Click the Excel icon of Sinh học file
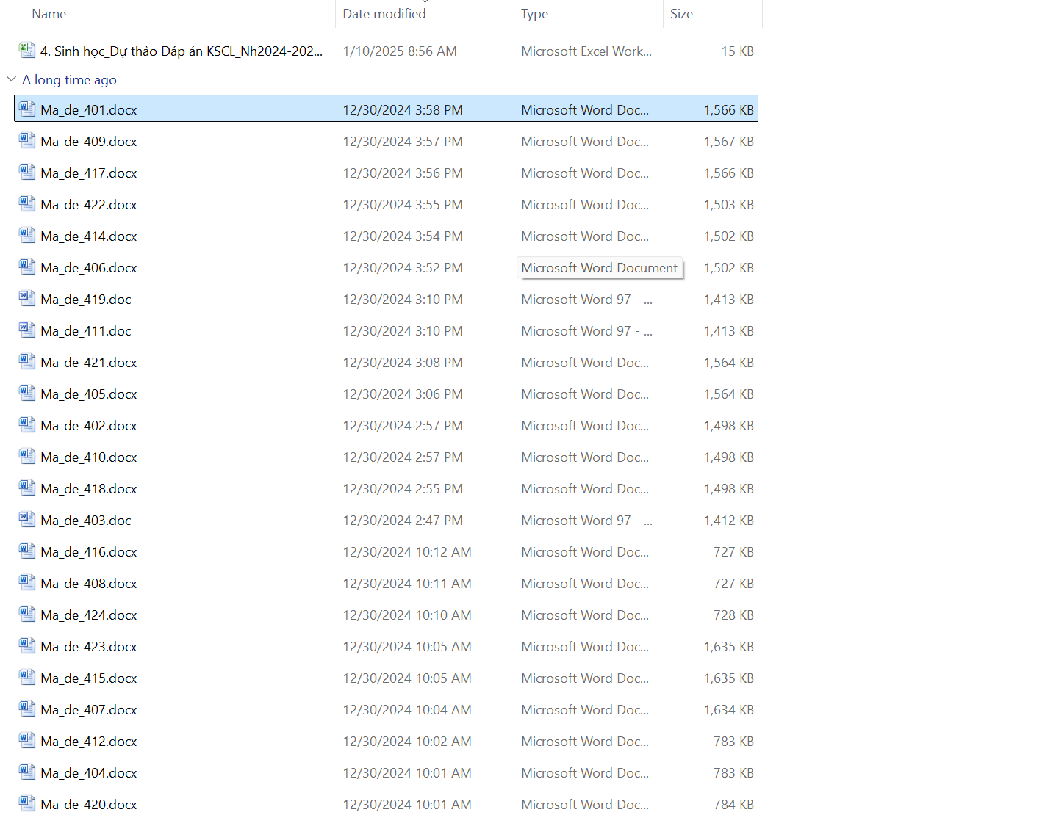 (27, 51)
